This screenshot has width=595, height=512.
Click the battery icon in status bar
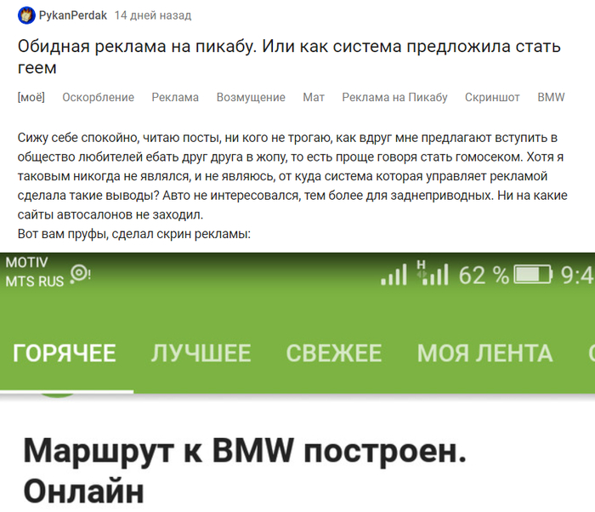coord(533,275)
